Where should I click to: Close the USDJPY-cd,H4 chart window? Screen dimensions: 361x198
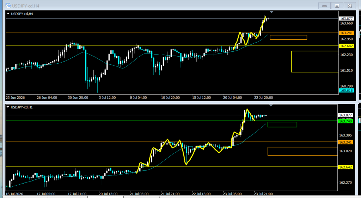[350, 6]
